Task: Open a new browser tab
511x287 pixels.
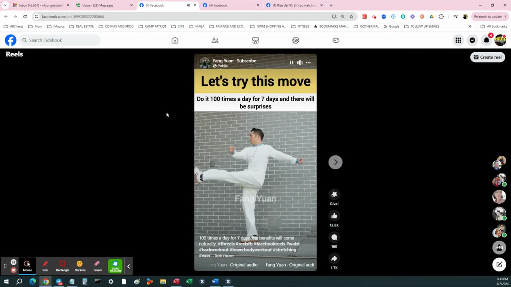Action: [331, 5]
